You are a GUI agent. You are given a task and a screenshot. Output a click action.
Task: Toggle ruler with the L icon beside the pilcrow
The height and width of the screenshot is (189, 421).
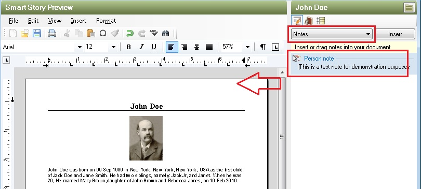click(275, 47)
